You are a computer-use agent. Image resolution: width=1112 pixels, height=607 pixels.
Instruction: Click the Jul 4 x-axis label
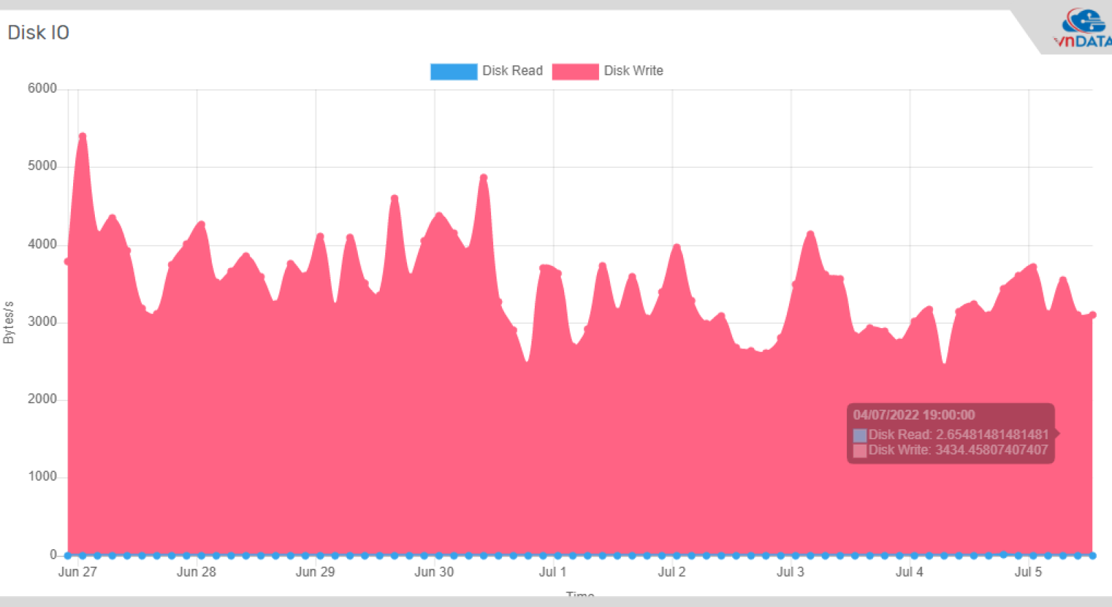[x=909, y=572]
